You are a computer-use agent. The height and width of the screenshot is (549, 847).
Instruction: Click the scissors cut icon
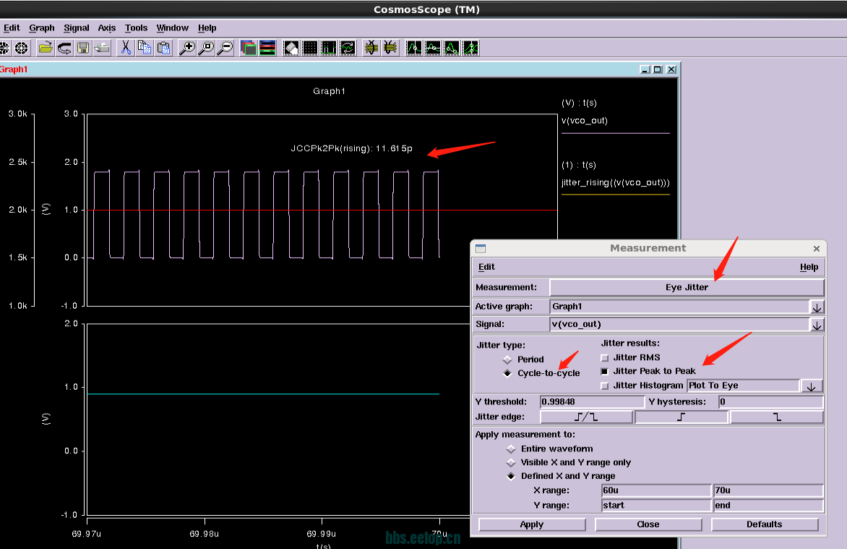[125, 48]
